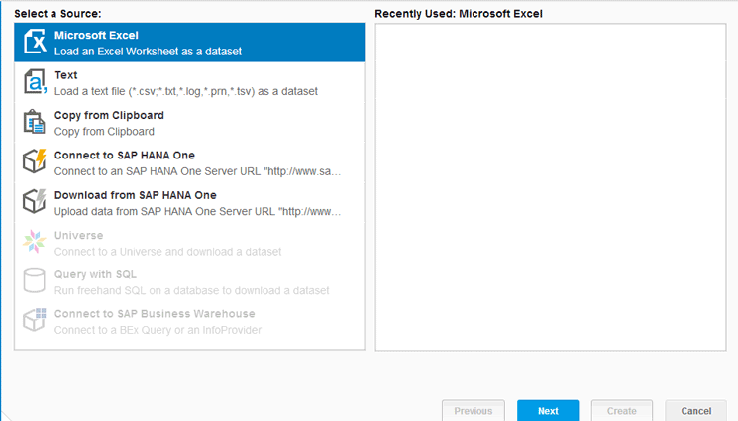
Task: Select the Query with SQL title
Action: 95,274
